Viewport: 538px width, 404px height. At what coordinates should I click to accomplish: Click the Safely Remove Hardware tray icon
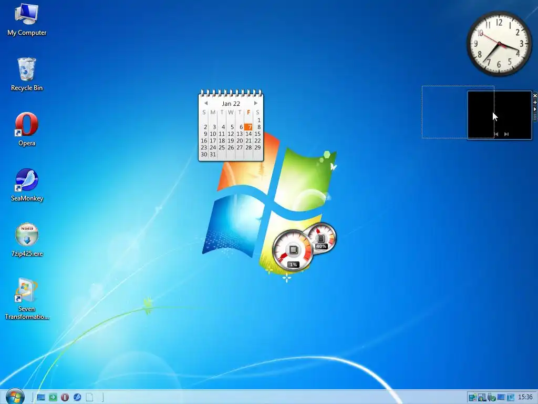[x=491, y=398]
